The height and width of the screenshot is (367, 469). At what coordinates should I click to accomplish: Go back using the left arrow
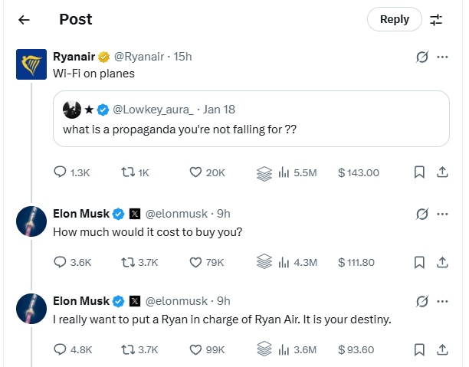click(x=24, y=20)
